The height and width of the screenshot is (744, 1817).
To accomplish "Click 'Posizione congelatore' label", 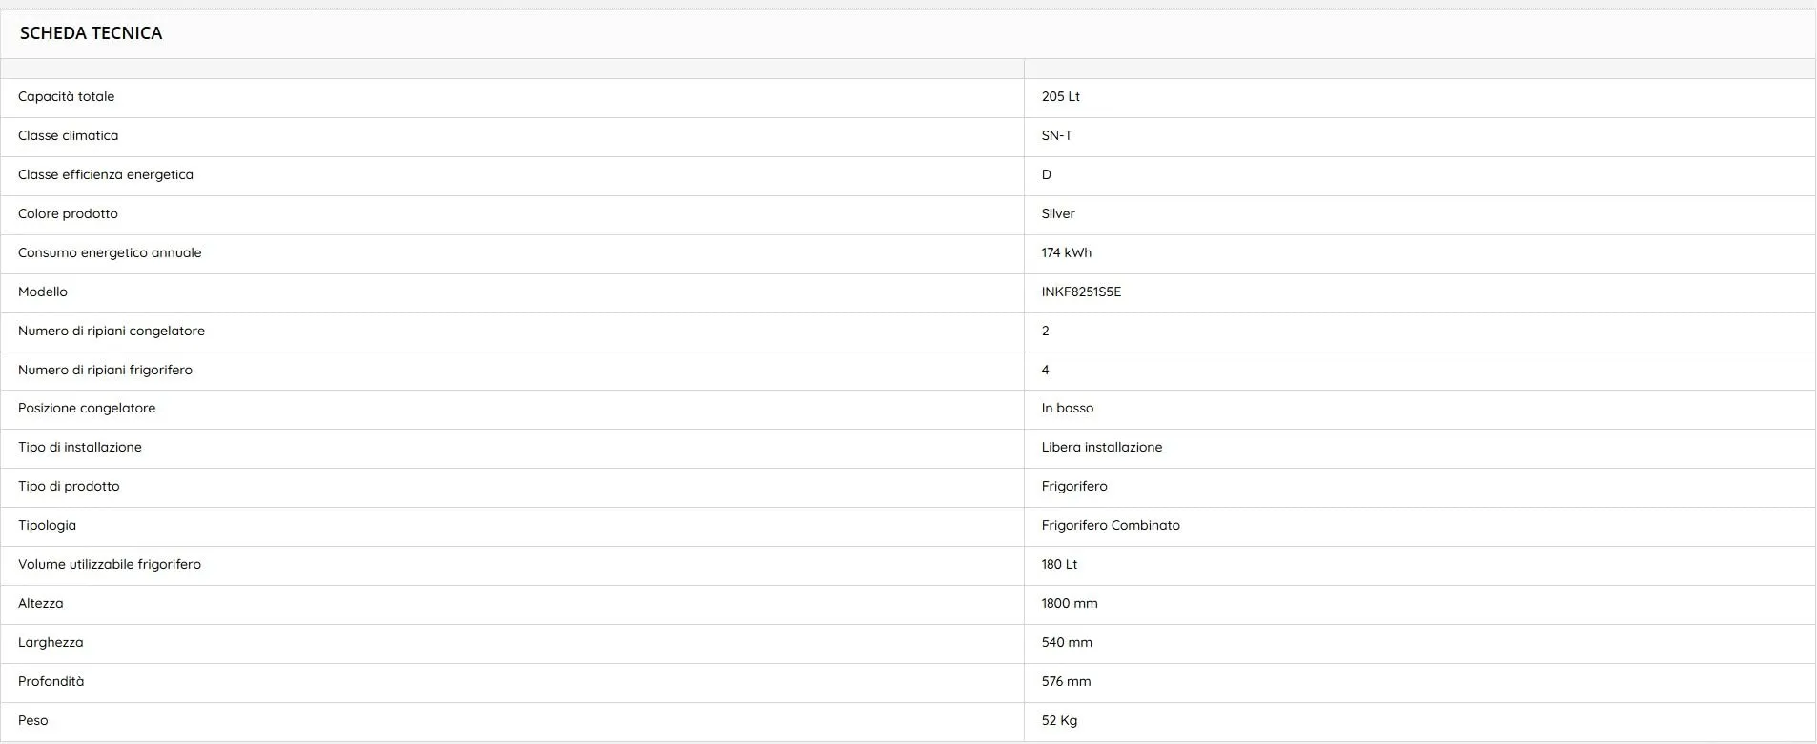I will [x=87, y=408].
